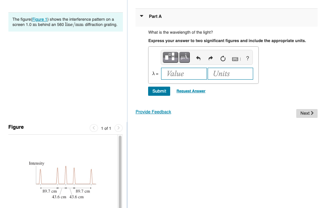Click the Request Answer link
Screen dimensions: 319x208
coord(190,91)
